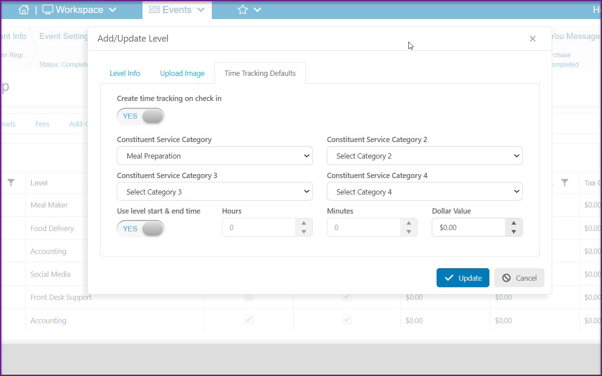Click filter icon left of Level column
This screenshot has height=376, width=602.
[11, 183]
